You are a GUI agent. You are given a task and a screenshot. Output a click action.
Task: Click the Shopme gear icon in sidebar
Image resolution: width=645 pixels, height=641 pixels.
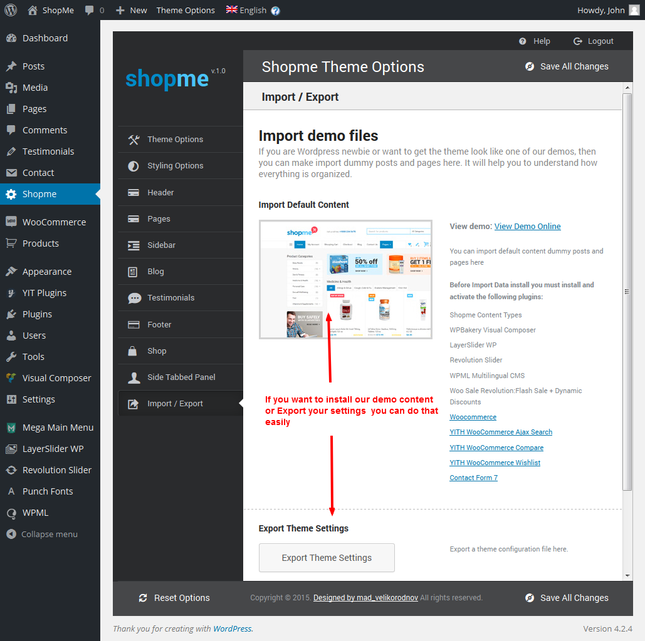click(x=11, y=194)
